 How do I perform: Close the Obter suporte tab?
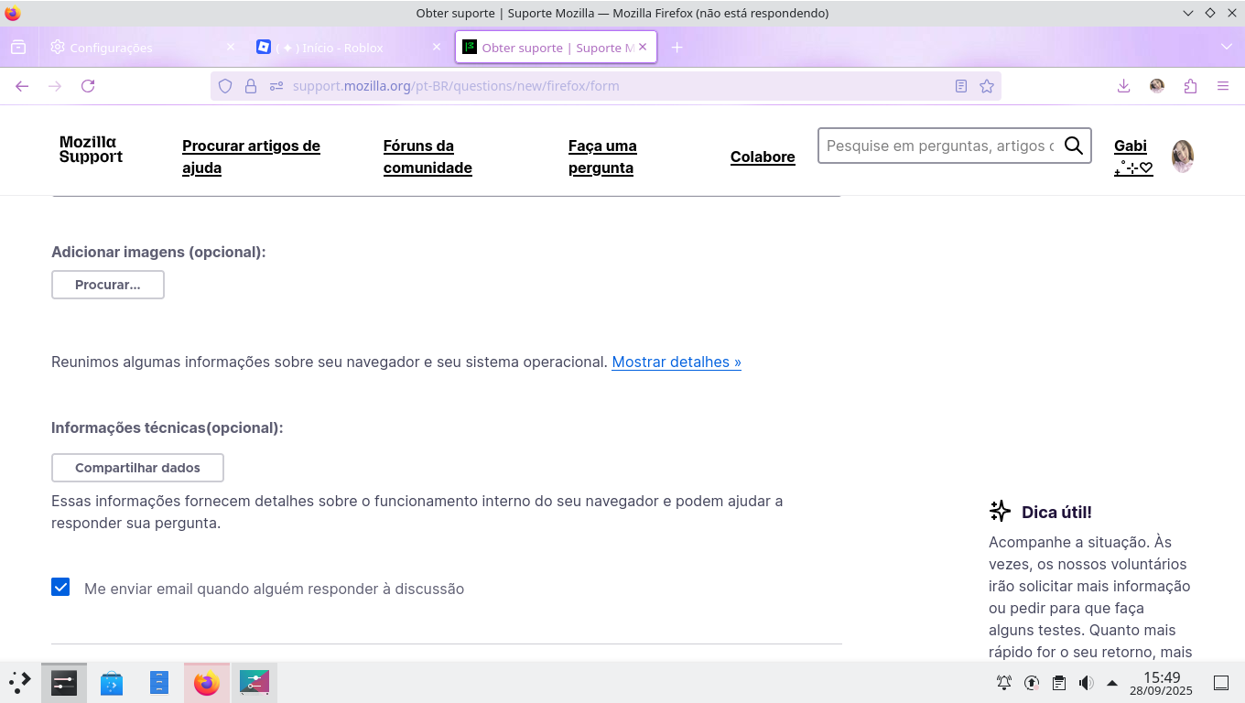coord(643,47)
